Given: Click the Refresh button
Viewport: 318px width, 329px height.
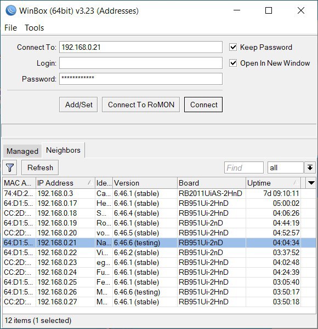Looking at the screenshot, I should coord(40,168).
